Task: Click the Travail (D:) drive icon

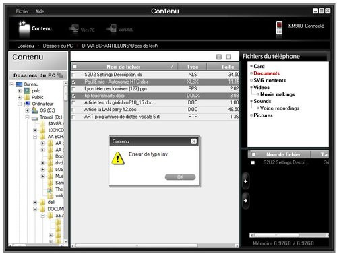Action: (35, 117)
